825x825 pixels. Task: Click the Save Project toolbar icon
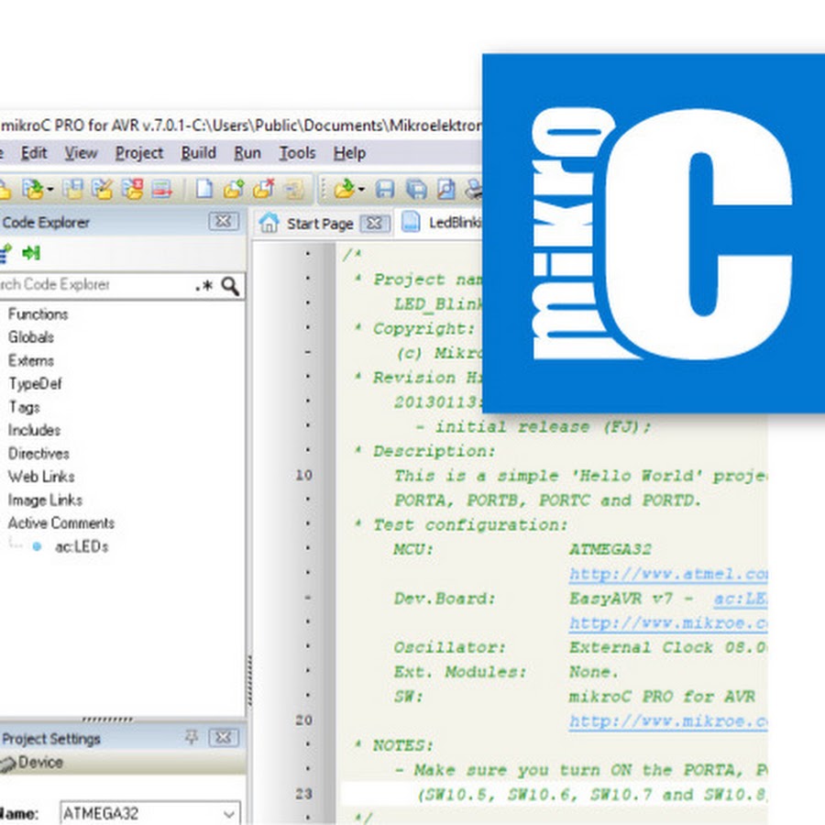[73, 189]
